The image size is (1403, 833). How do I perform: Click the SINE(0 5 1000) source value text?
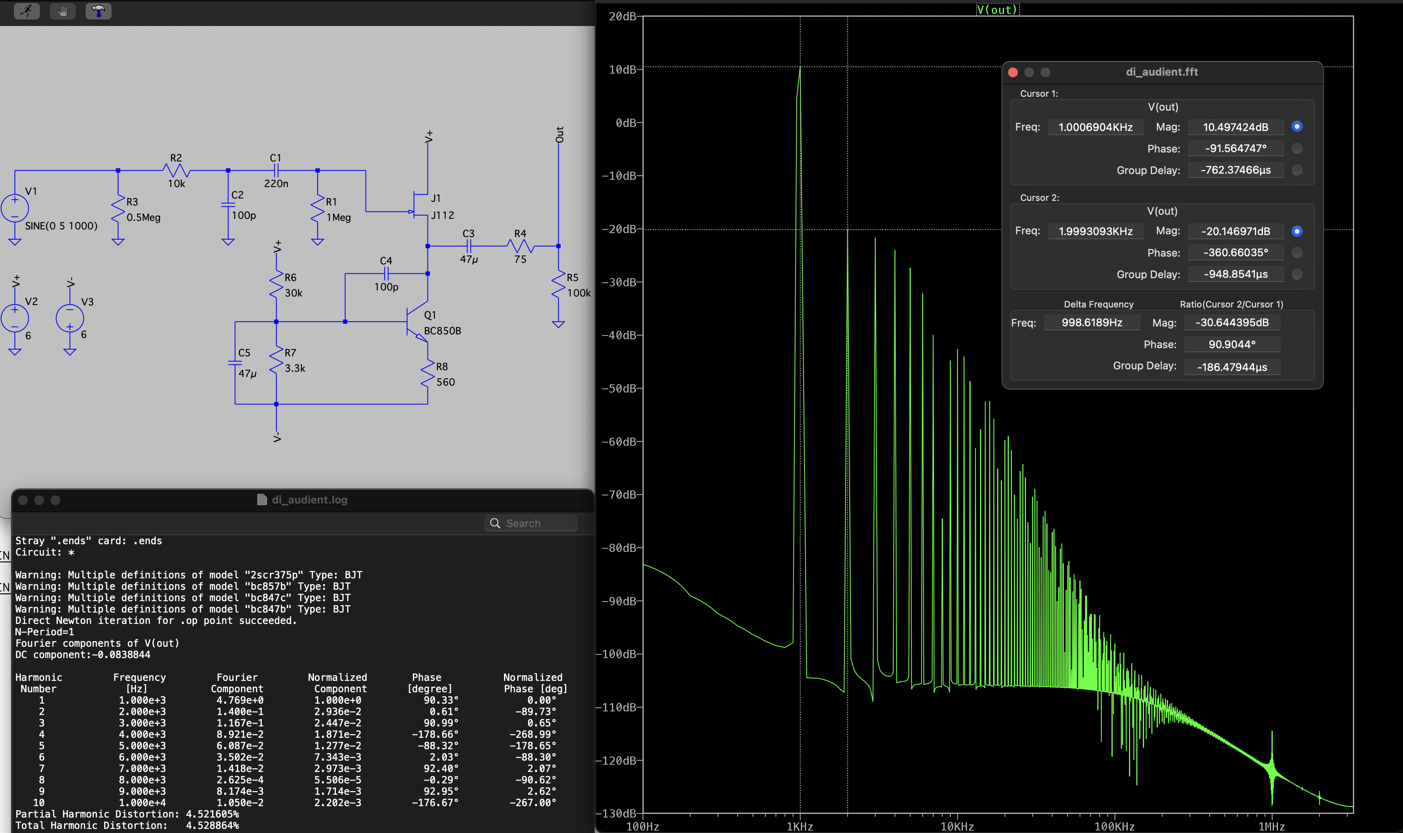point(61,226)
